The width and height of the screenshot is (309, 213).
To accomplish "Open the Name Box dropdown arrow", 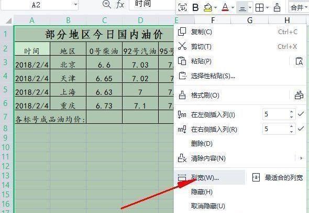I will tap(75, 4).
